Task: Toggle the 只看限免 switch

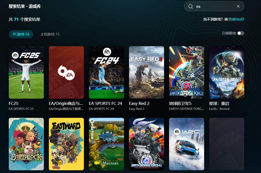Action: coord(240,33)
